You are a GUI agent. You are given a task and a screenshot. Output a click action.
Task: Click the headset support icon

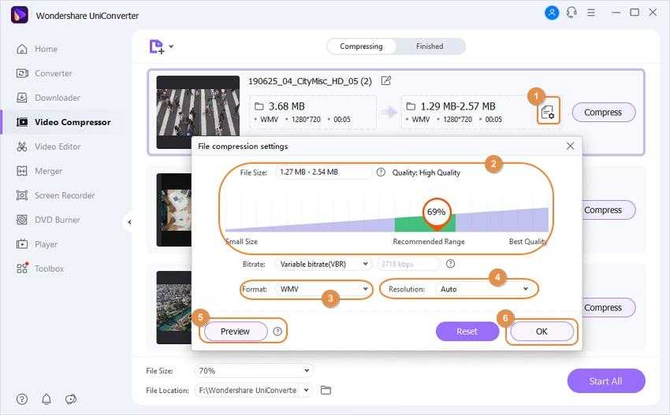(x=571, y=13)
